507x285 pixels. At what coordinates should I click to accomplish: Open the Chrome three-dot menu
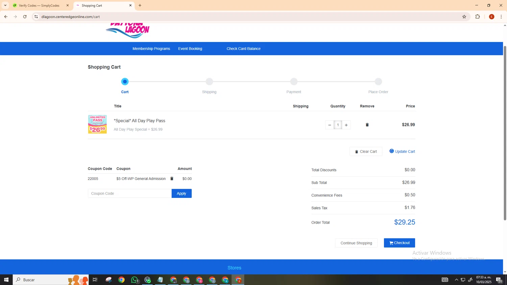point(501,17)
